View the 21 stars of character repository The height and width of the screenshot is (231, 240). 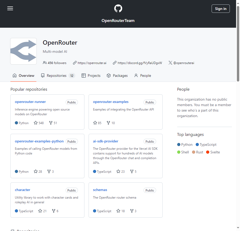[x=42, y=211]
